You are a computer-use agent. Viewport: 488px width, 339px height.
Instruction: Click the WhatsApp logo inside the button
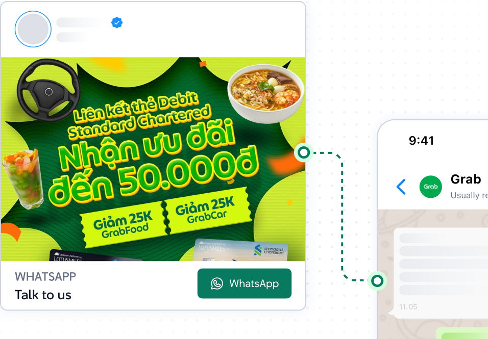point(217,283)
